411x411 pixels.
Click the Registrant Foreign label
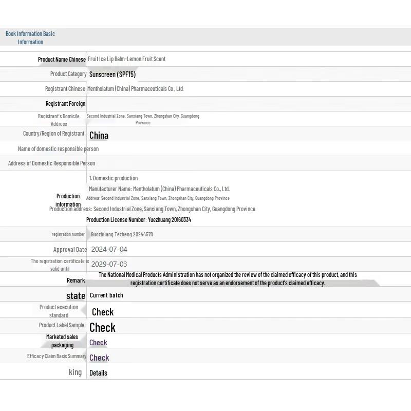coord(66,104)
